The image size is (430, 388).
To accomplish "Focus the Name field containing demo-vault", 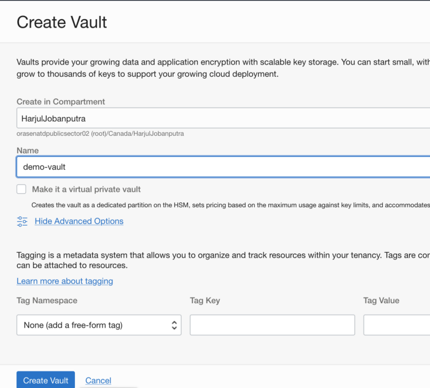I will (x=221, y=167).
